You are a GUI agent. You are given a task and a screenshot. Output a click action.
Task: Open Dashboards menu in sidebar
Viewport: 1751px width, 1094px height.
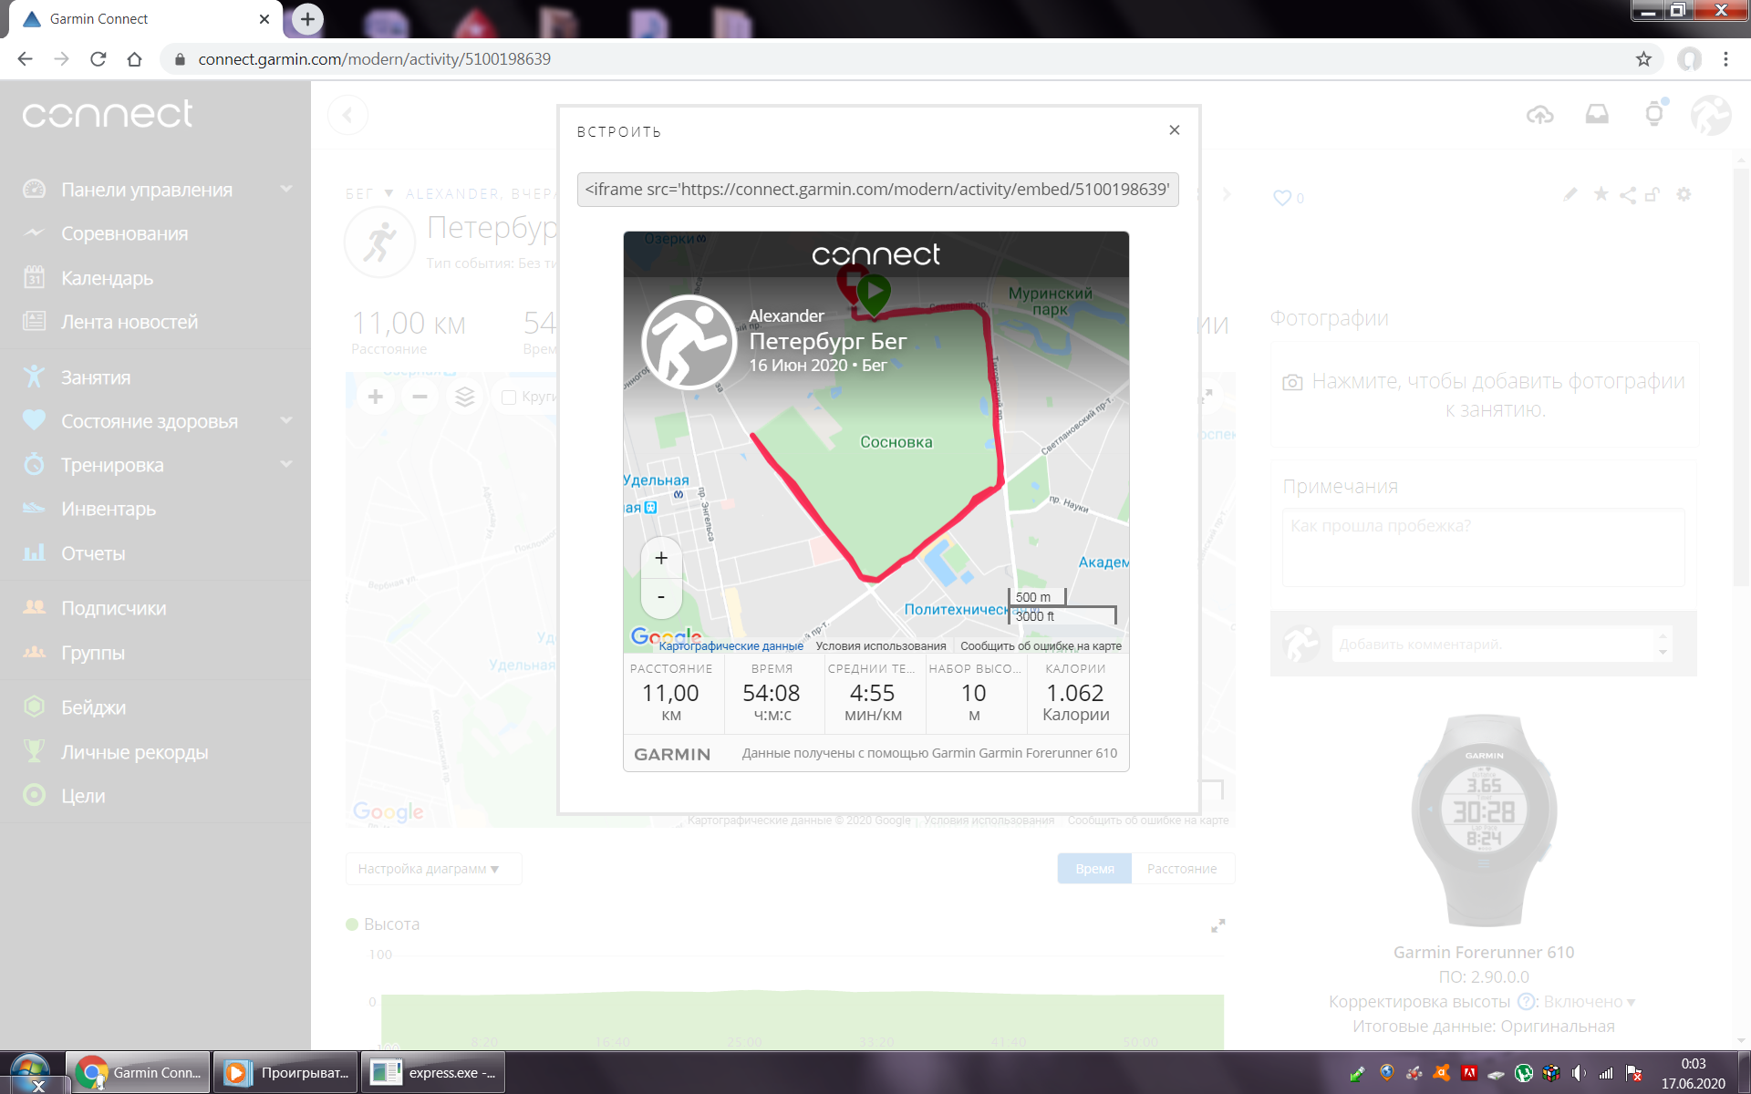pos(147,190)
